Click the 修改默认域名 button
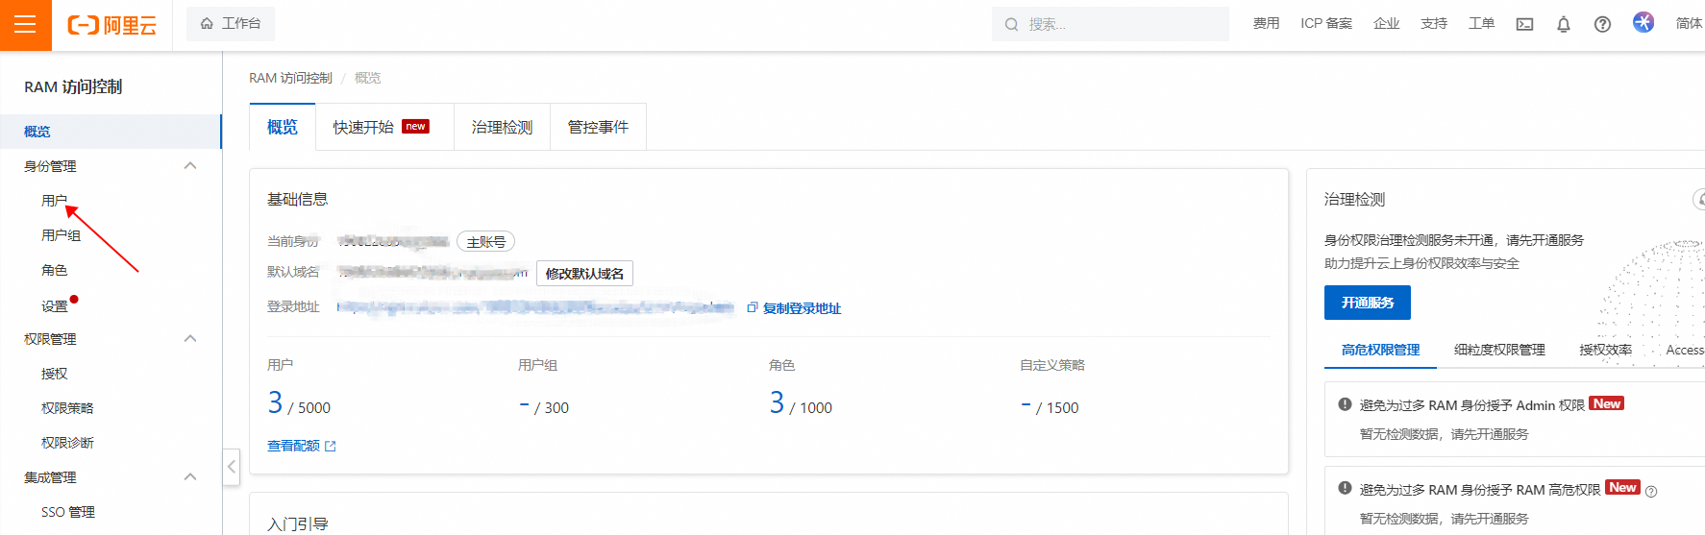1705x535 pixels. point(584,274)
